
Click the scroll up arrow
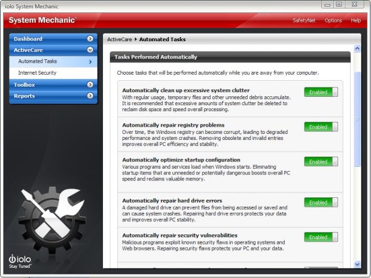[357, 48]
